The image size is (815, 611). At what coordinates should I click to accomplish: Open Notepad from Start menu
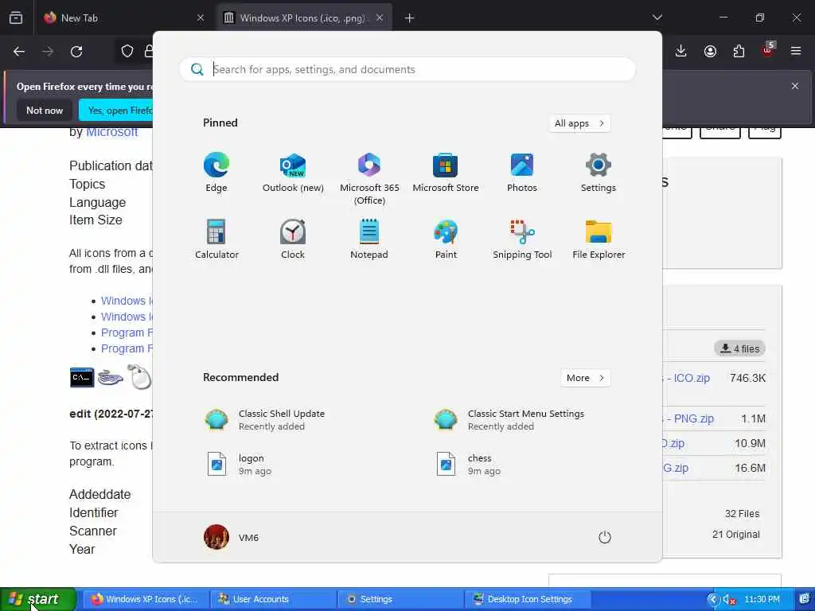coord(369,239)
